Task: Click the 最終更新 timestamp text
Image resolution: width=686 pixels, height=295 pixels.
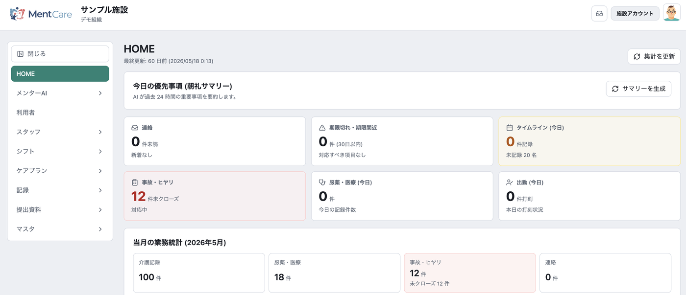Action: tap(169, 61)
